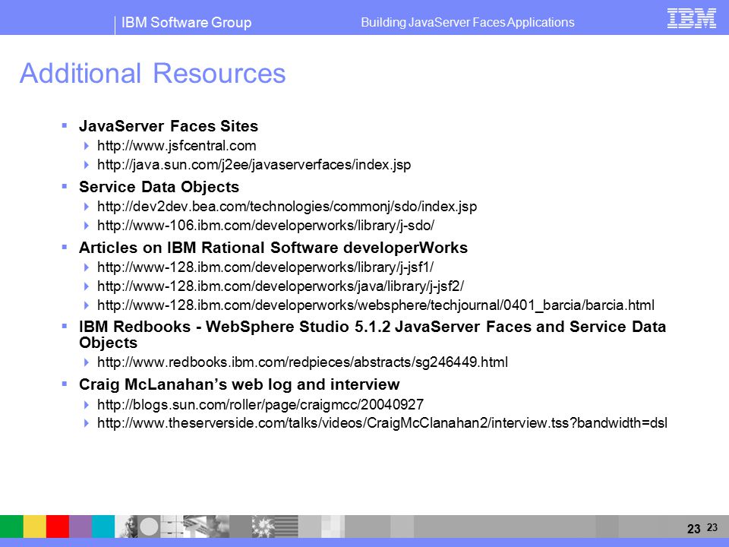
Task: Open the redbooks sg246449.html link
Action: click(302, 362)
